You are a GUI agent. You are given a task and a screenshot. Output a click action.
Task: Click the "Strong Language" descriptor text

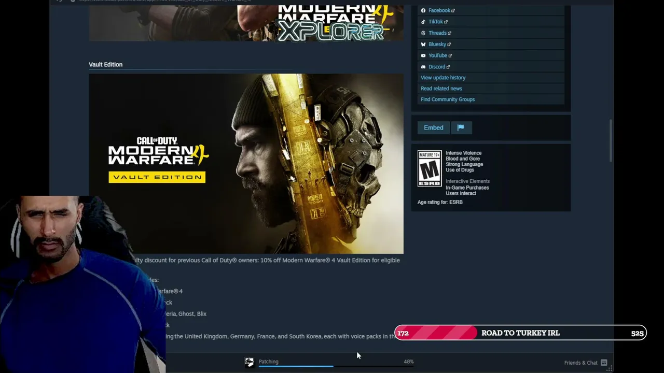(464, 165)
